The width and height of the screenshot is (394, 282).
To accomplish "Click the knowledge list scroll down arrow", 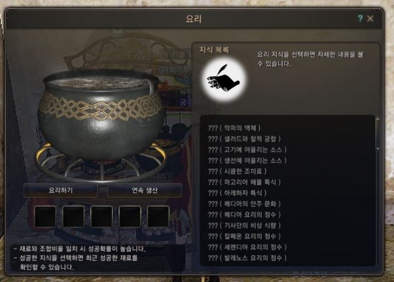I will [378, 149].
